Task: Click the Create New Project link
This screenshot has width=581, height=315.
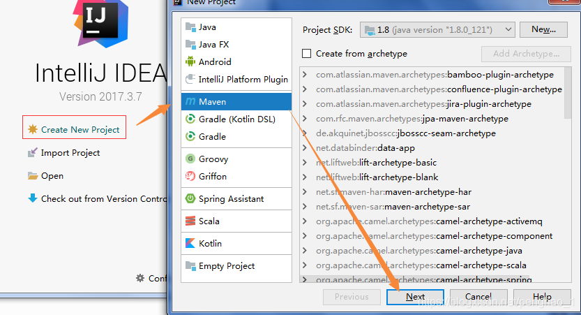Action: [x=80, y=129]
